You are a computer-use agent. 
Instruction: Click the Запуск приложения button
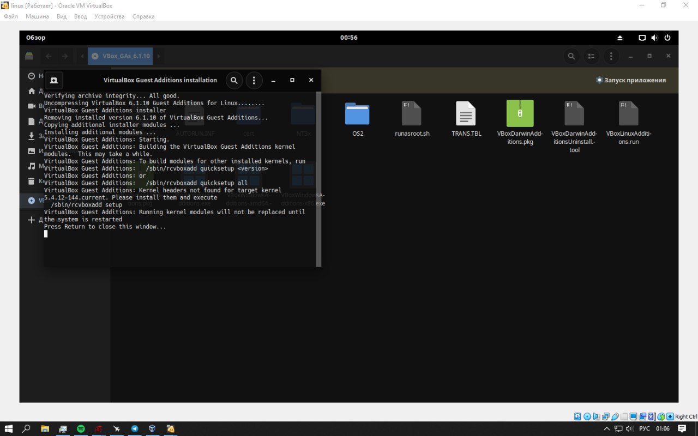pos(631,80)
